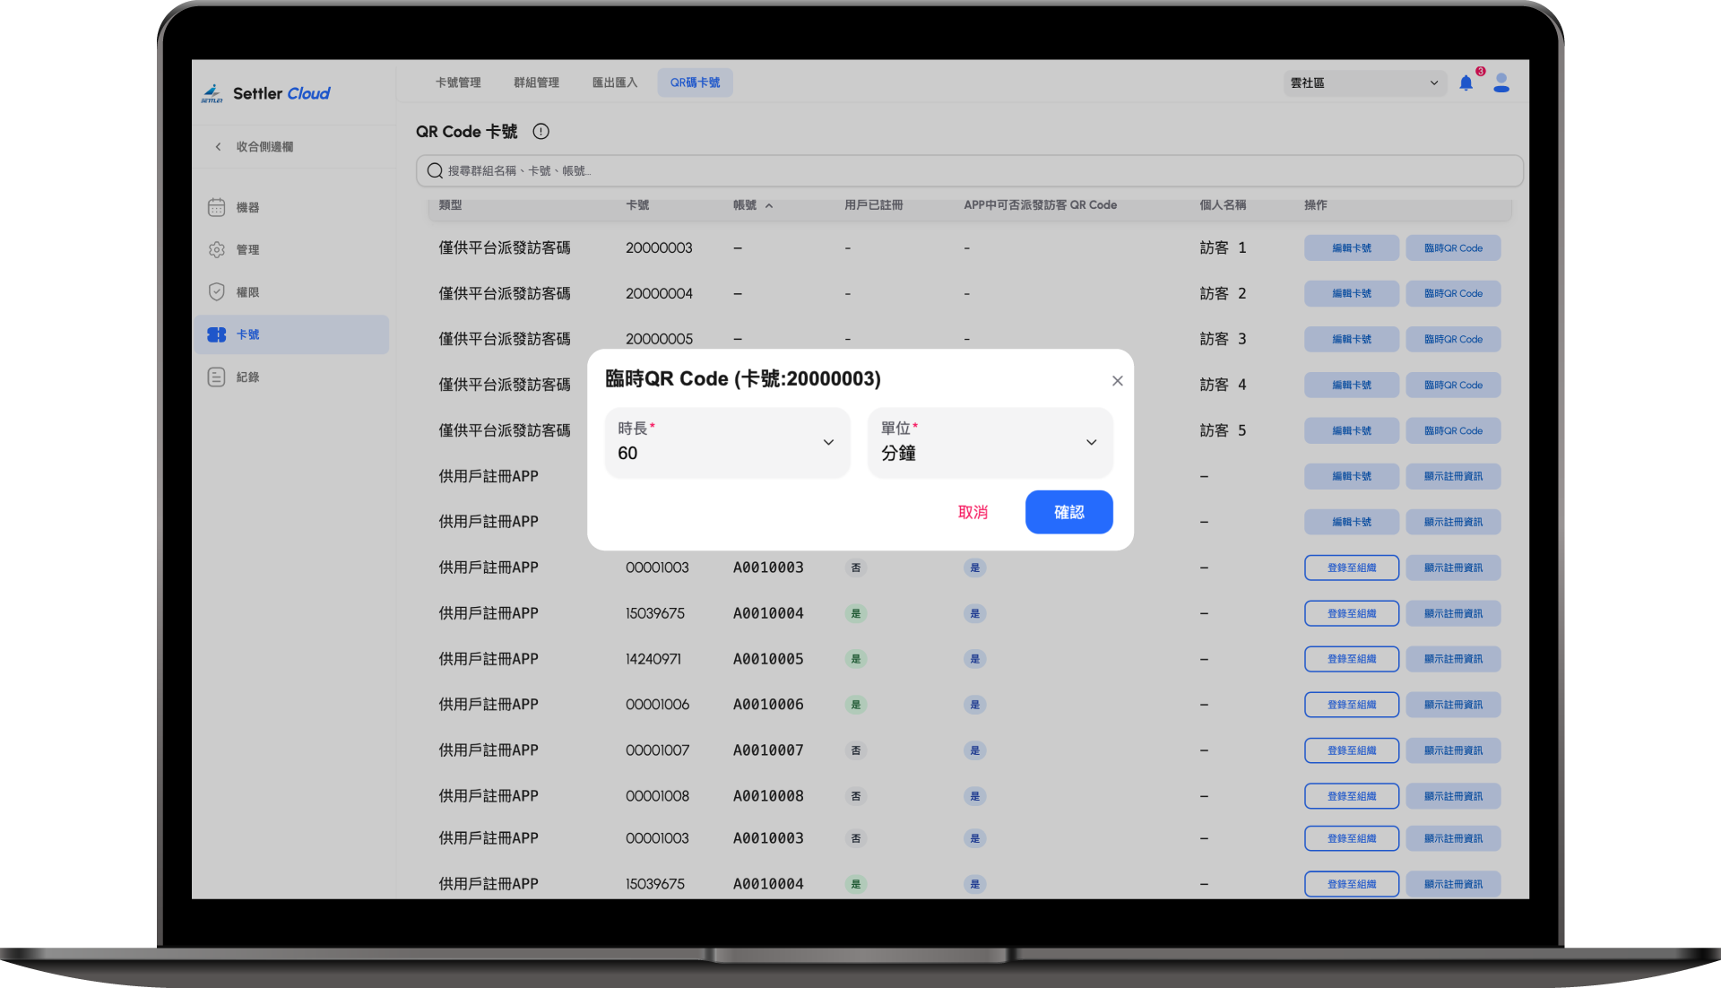Screen dimensions: 1721x988
Task: Click 登錄至組織 for account A0010007
Action: click(1352, 750)
